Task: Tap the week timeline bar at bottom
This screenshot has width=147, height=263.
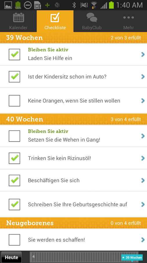Action: (84, 257)
